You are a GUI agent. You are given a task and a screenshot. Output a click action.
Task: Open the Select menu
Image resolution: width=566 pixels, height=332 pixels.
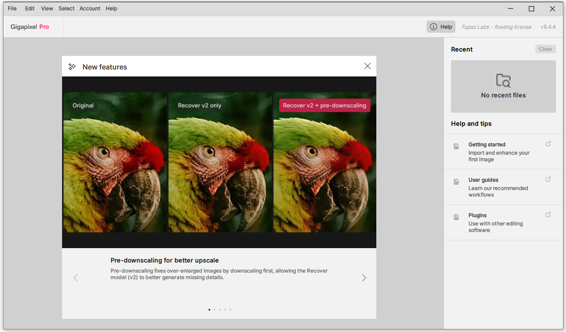[x=66, y=8]
